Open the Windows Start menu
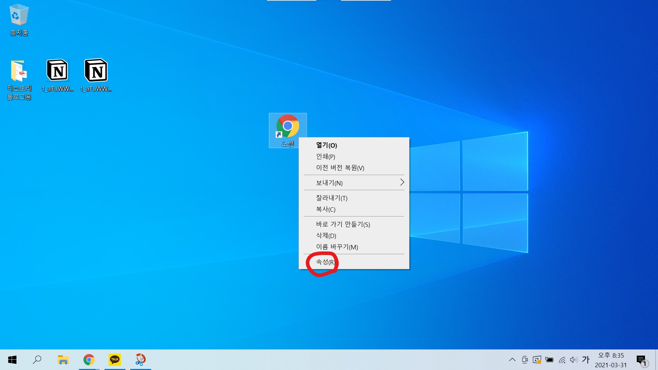Image resolution: width=658 pixels, height=370 pixels. [12, 360]
